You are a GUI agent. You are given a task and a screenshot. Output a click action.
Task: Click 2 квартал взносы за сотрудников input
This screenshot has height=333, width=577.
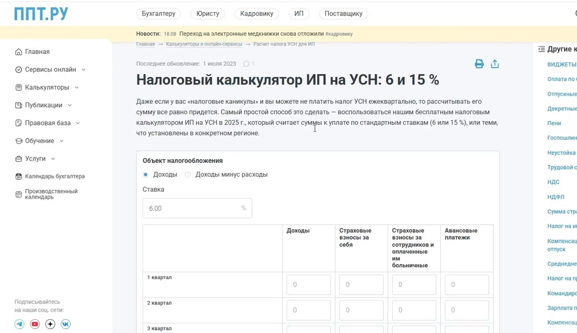click(x=414, y=310)
